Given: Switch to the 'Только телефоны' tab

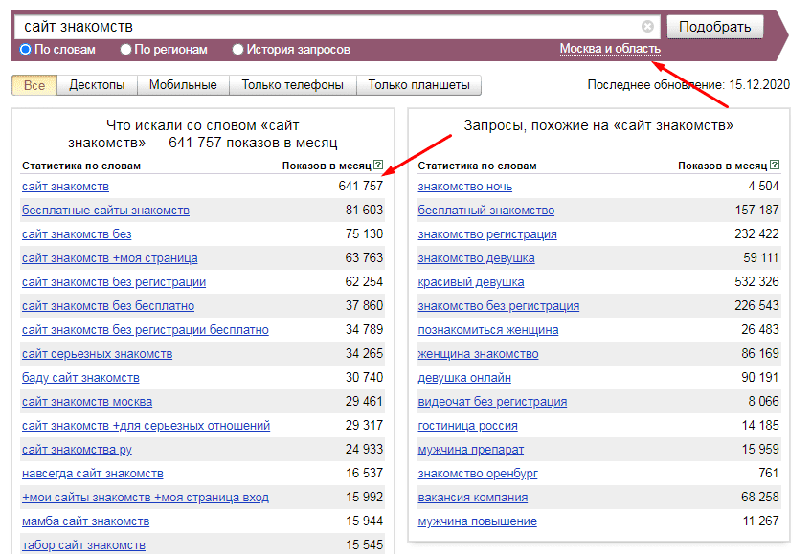Looking at the screenshot, I should 293,85.
